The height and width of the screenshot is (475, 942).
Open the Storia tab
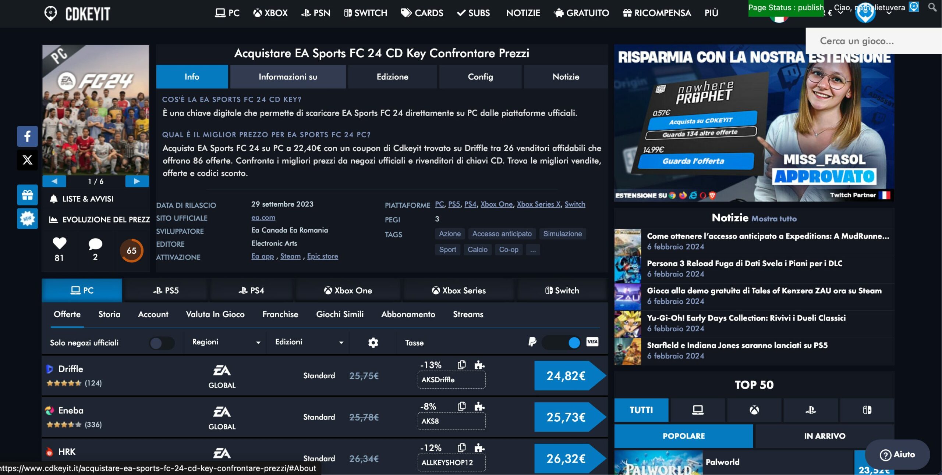click(109, 314)
